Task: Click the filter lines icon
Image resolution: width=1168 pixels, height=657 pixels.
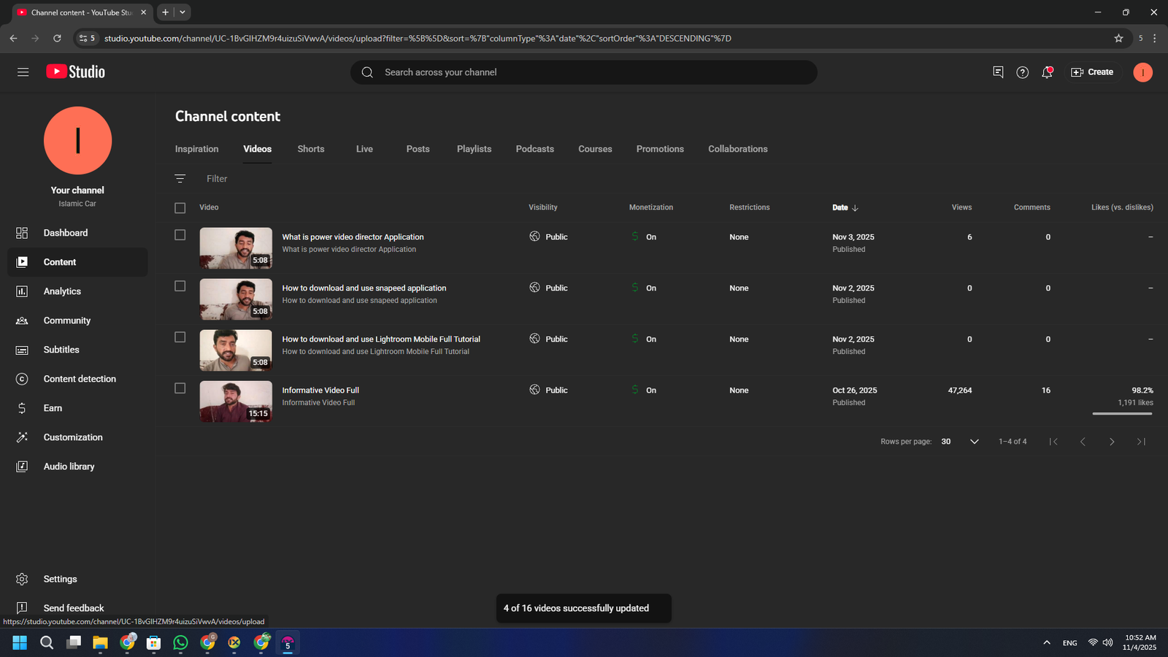Action: click(180, 179)
